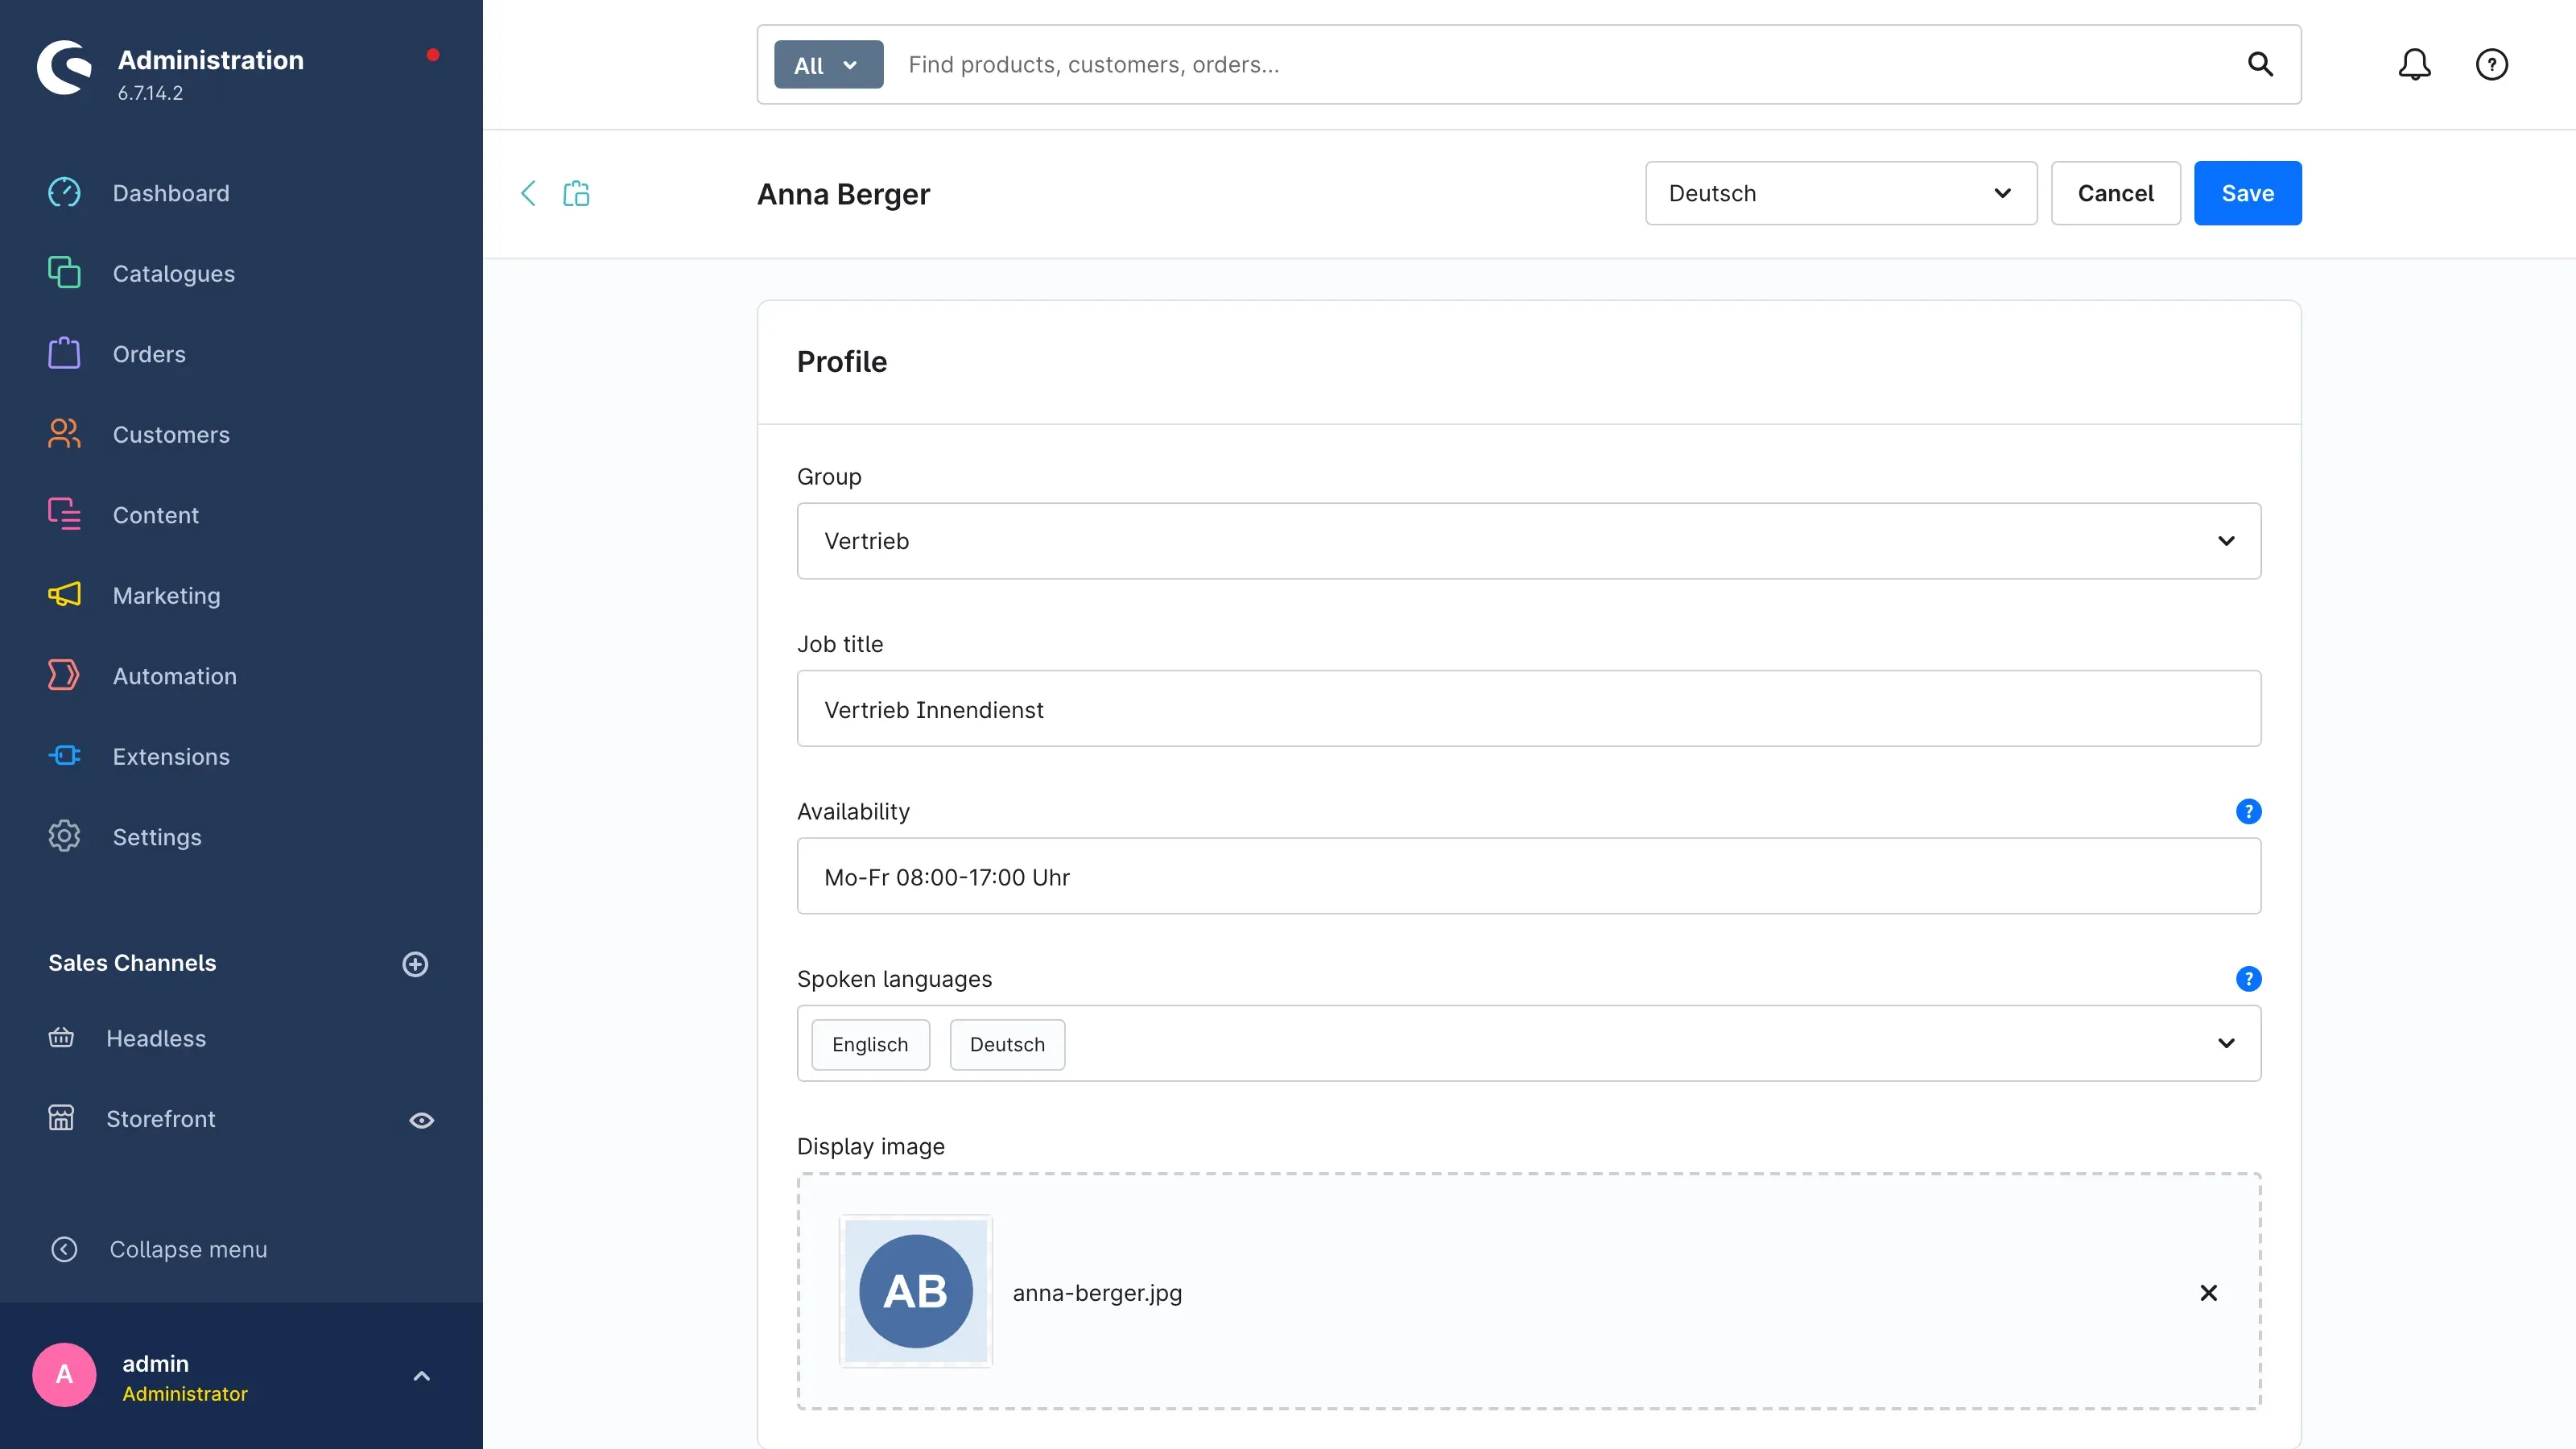Add a new sales channel plus icon
The image size is (2576, 1449).
pos(415,964)
